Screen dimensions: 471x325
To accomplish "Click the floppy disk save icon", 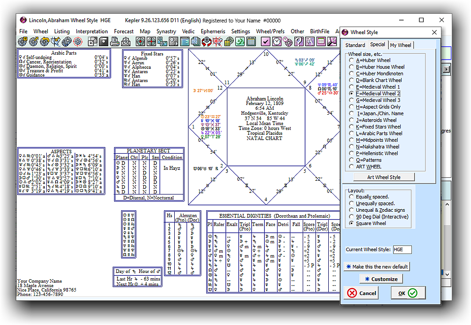I will pos(103,41).
